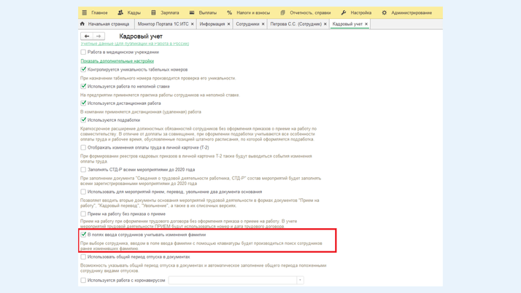Screen dimensions: 521x293
Task: Uncheck Используется работа по неполной ставке
Action: pos(83,86)
